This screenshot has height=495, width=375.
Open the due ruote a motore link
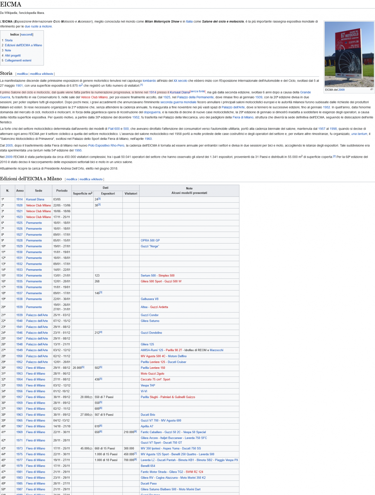(38, 27)
